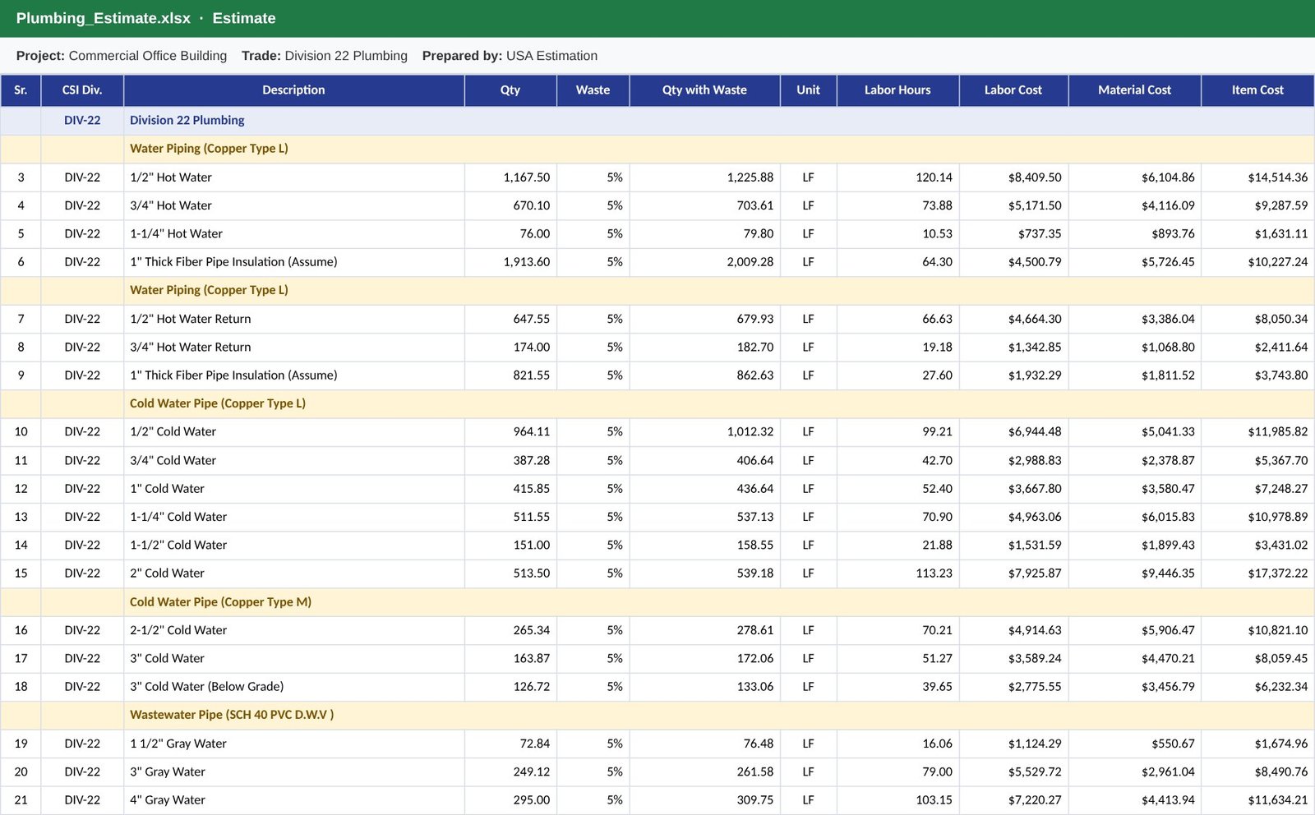Click the 1" Cold Water description cell
Image resolution: width=1315 pixels, height=815 pixels.
tap(293, 489)
